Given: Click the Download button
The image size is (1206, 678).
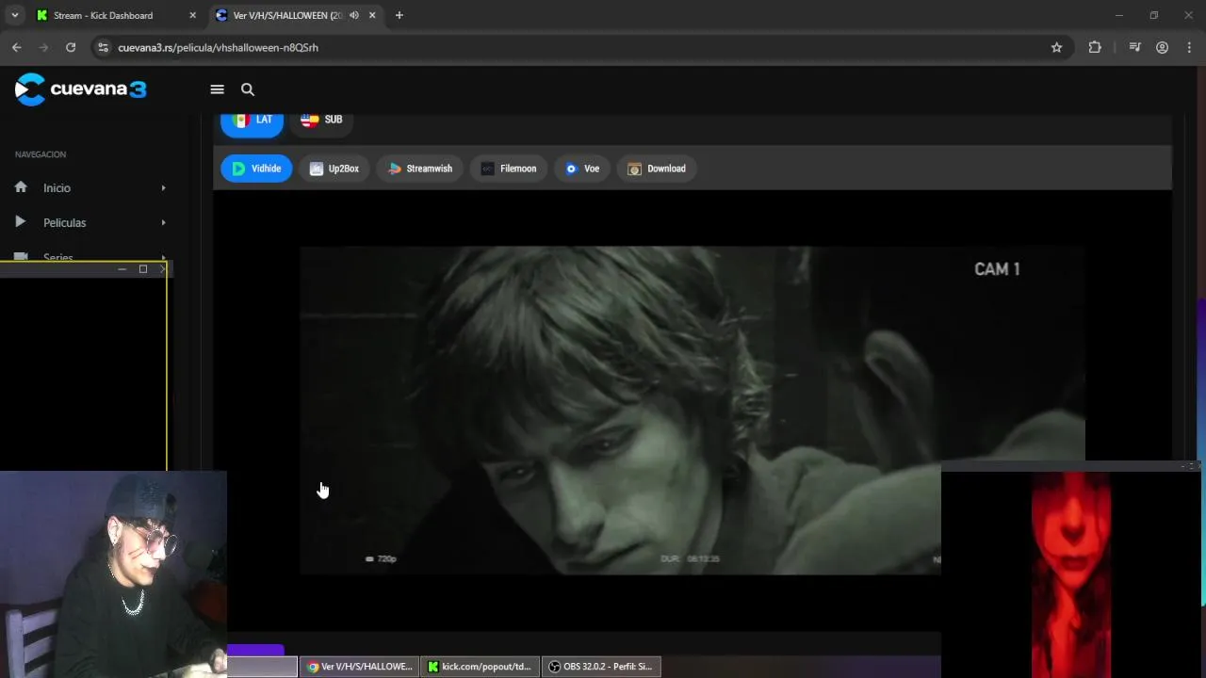Looking at the screenshot, I should 657,169.
